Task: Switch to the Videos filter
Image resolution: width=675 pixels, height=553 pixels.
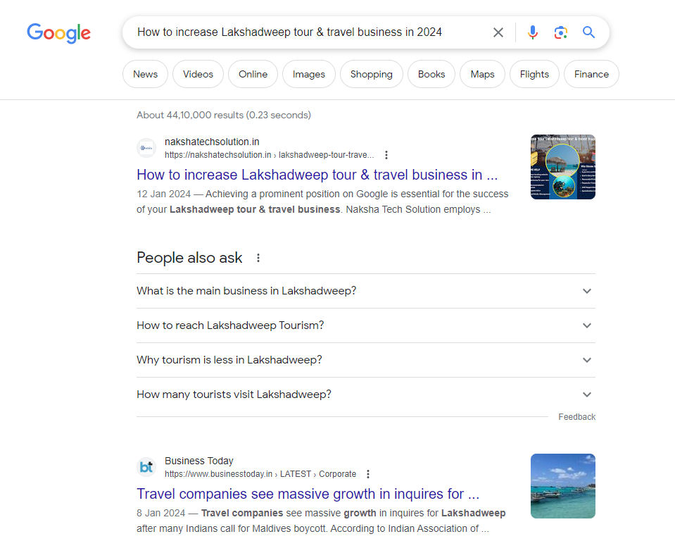Action: point(198,74)
